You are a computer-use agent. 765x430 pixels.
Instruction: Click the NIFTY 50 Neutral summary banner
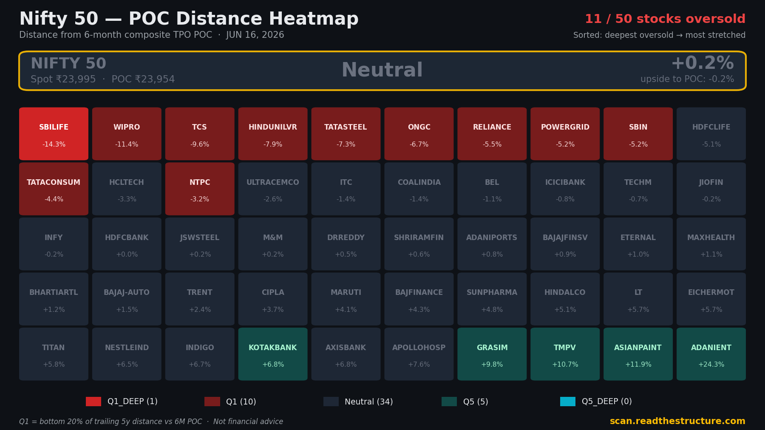[382, 71]
